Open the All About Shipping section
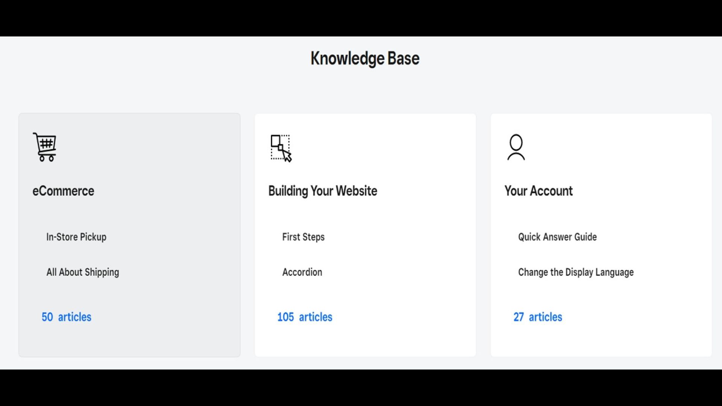 tap(83, 272)
